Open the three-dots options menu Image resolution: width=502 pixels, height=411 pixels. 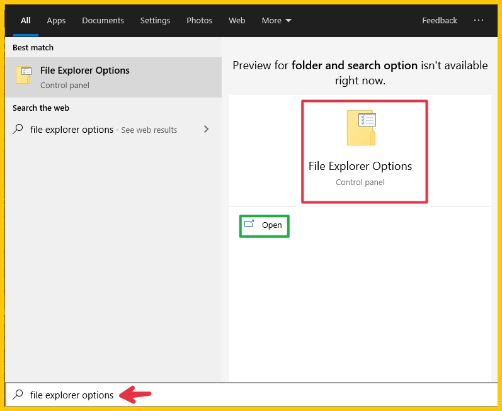(x=479, y=20)
